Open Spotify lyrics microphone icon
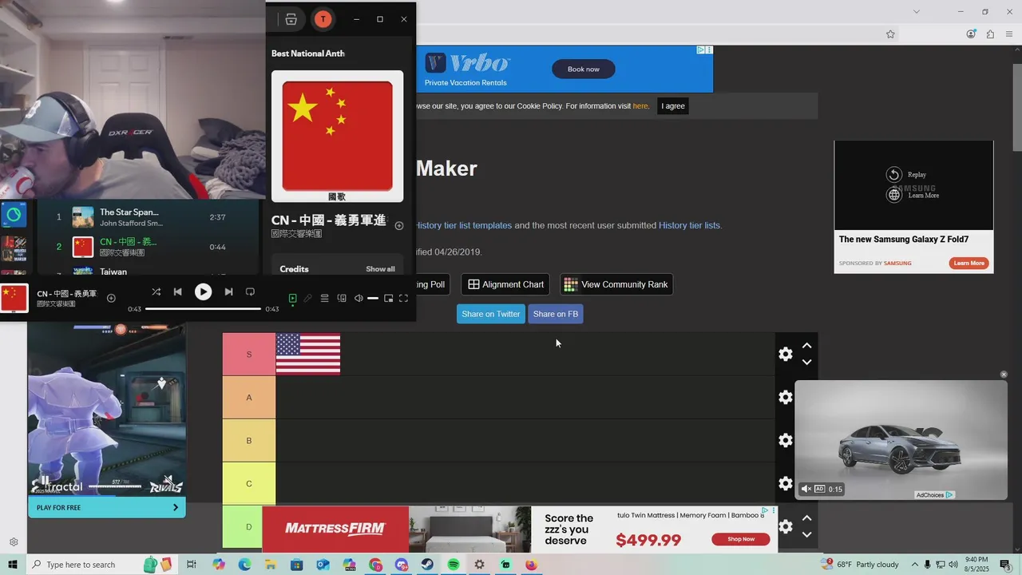Viewport: 1022px width, 575px height. click(x=308, y=298)
